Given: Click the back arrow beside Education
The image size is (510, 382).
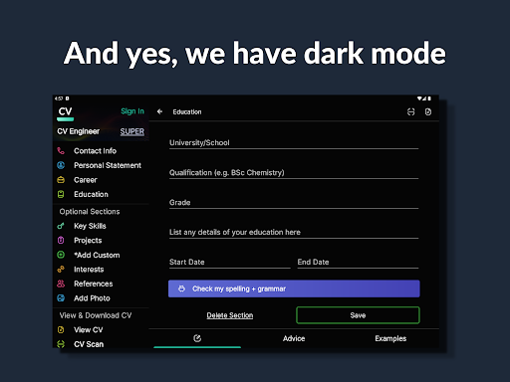Looking at the screenshot, I should point(159,111).
